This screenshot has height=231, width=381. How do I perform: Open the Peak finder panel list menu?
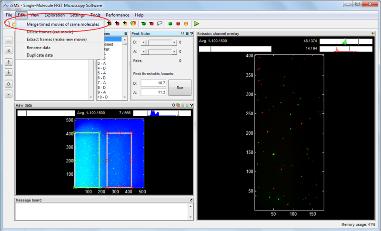[x=187, y=33]
